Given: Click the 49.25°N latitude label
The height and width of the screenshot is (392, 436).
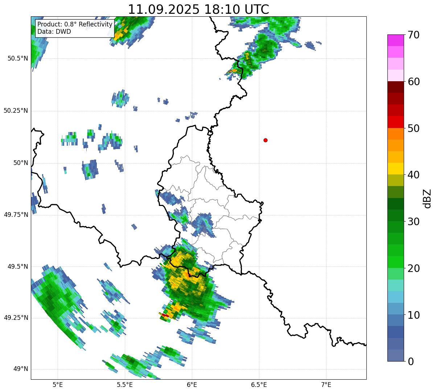Looking at the screenshot, I should 16,318.
